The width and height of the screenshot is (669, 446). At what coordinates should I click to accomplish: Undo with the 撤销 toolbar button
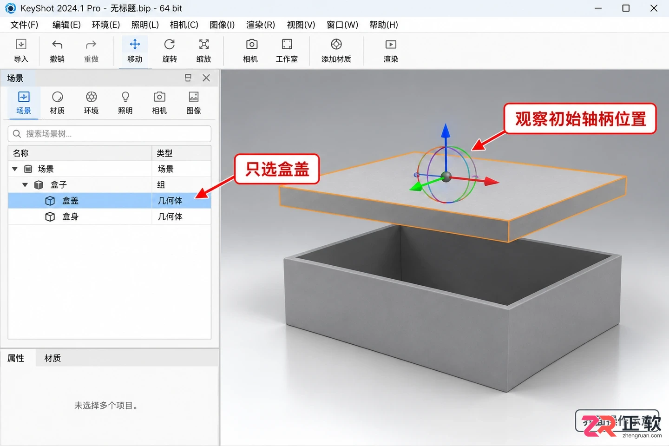pos(57,51)
